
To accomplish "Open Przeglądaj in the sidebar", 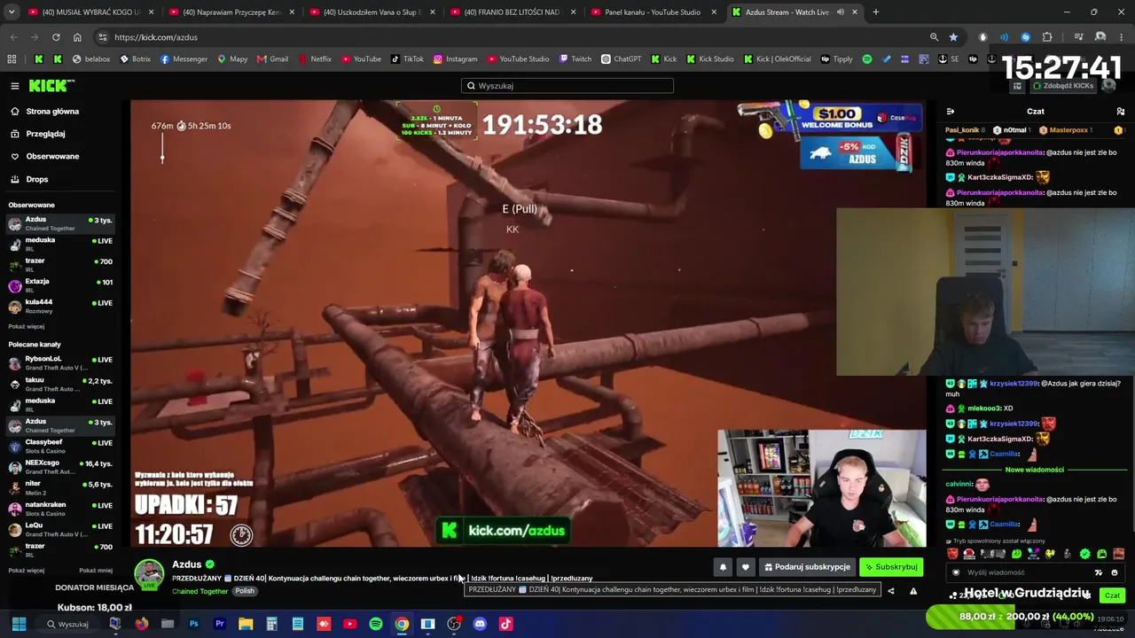I will [45, 134].
